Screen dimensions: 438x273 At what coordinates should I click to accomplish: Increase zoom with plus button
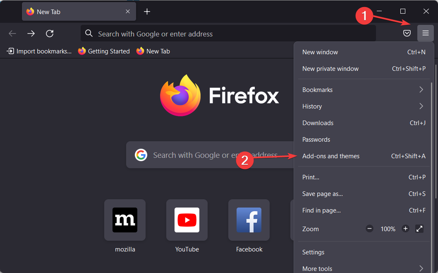pos(405,229)
